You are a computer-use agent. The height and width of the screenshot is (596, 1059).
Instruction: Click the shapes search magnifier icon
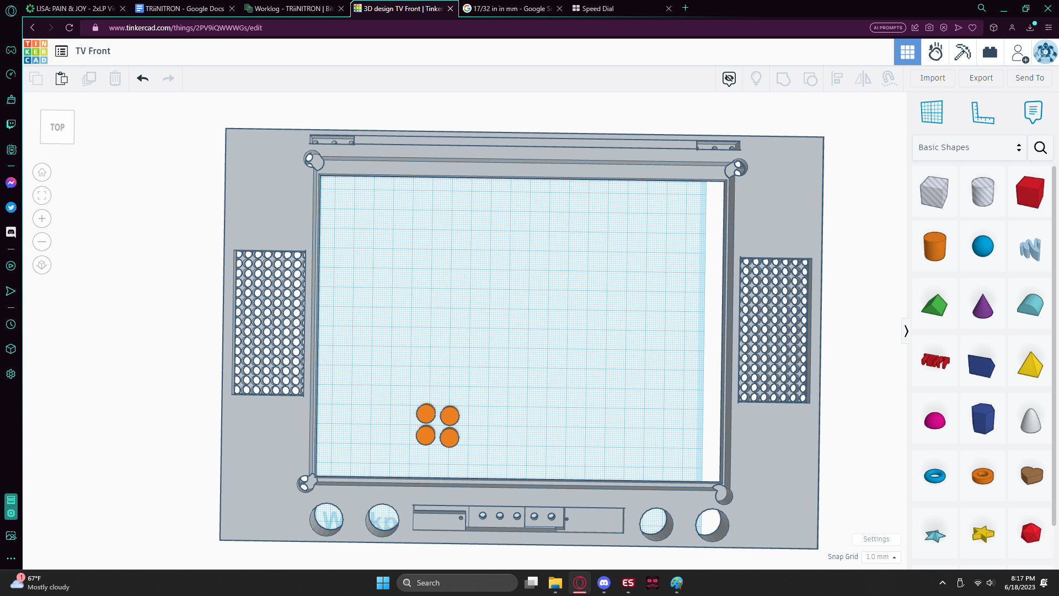click(x=1040, y=147)
